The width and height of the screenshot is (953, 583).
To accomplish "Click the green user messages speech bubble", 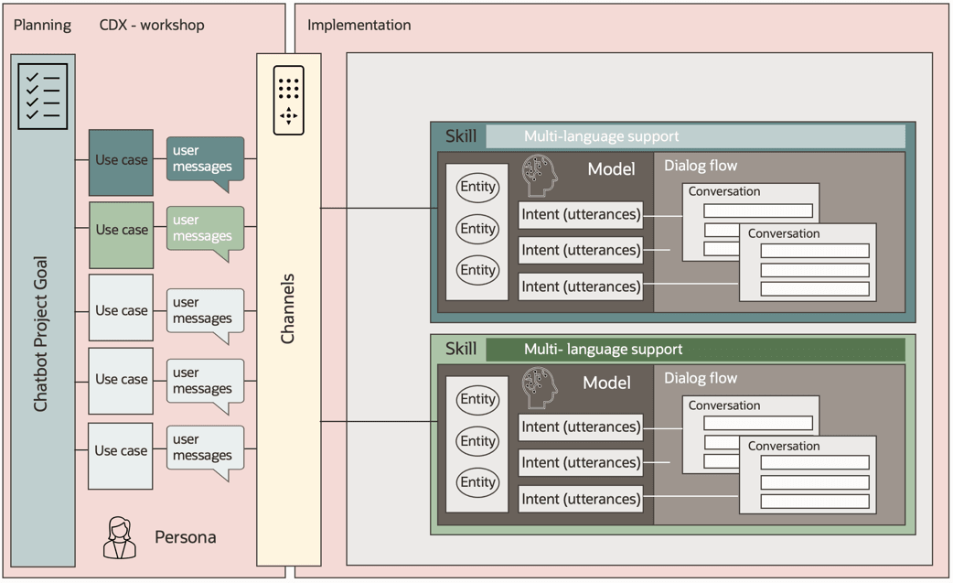I will click(x=205, y=228).
